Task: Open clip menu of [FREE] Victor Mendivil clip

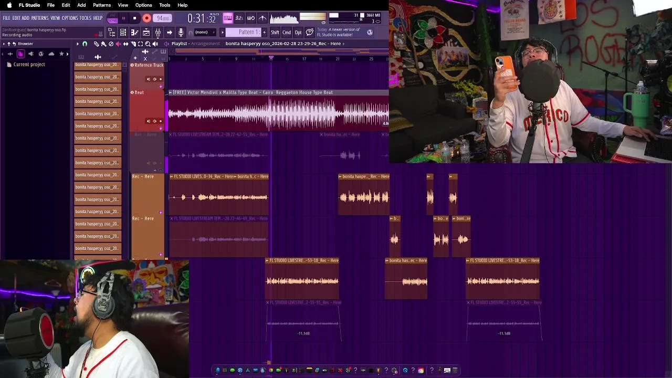Action: click(x=170, y=92)
